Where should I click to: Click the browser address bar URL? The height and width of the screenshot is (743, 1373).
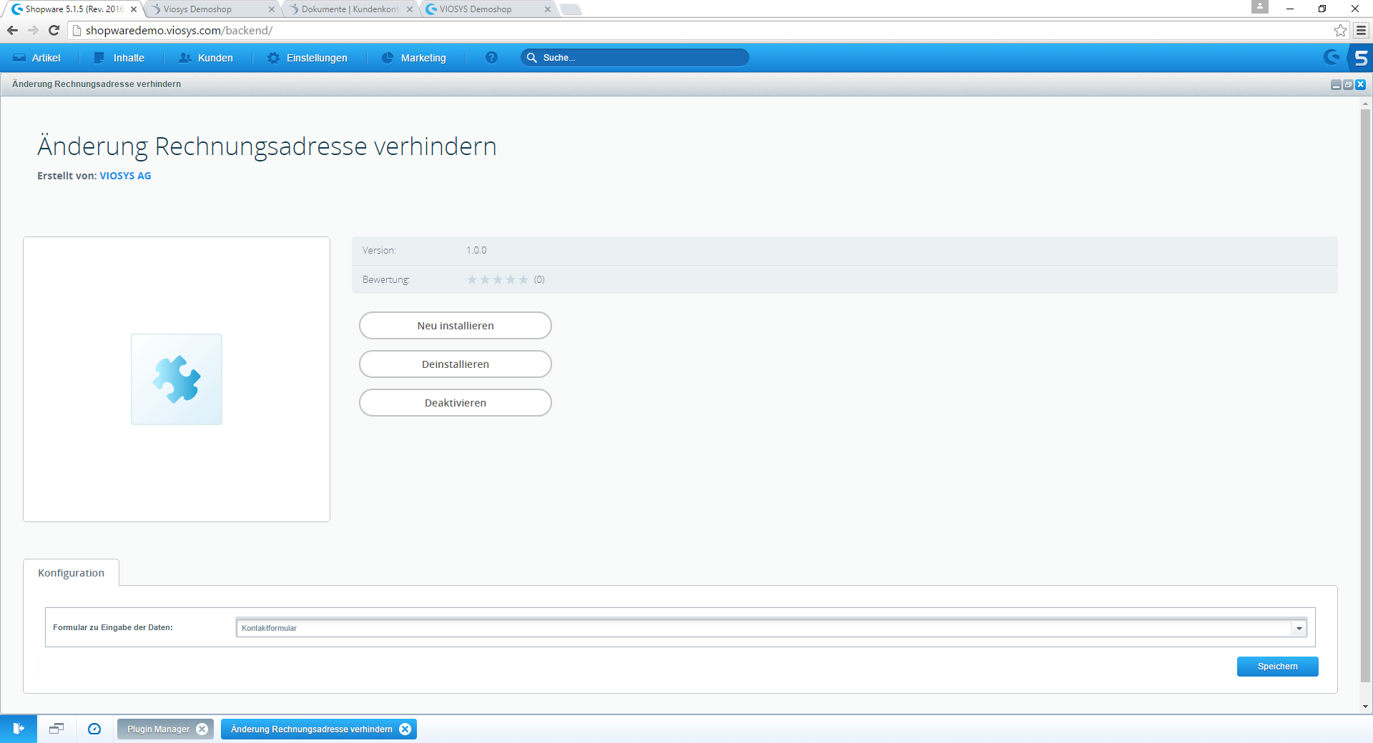(179, 30)
